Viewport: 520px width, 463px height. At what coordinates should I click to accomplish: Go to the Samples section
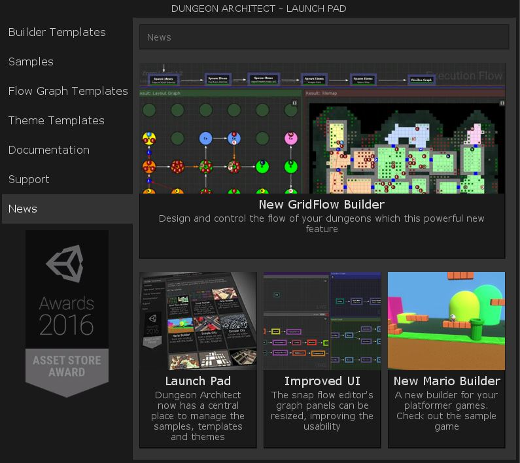[31, 61]
